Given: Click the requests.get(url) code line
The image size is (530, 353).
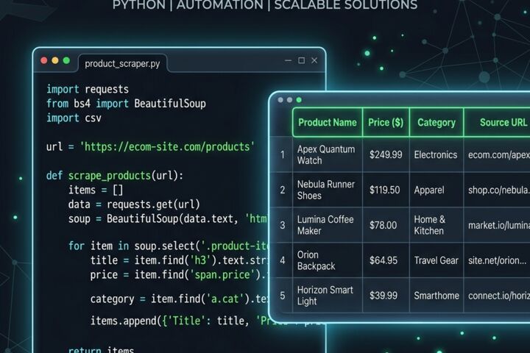Looking at the screenshot, I should [134, 204].
